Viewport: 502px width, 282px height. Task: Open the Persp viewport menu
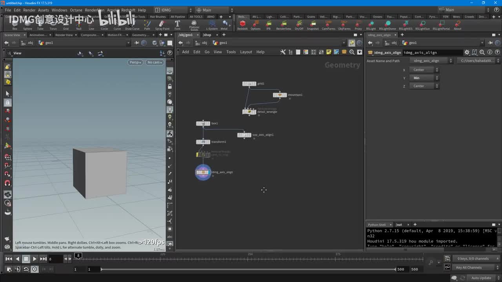135,62
